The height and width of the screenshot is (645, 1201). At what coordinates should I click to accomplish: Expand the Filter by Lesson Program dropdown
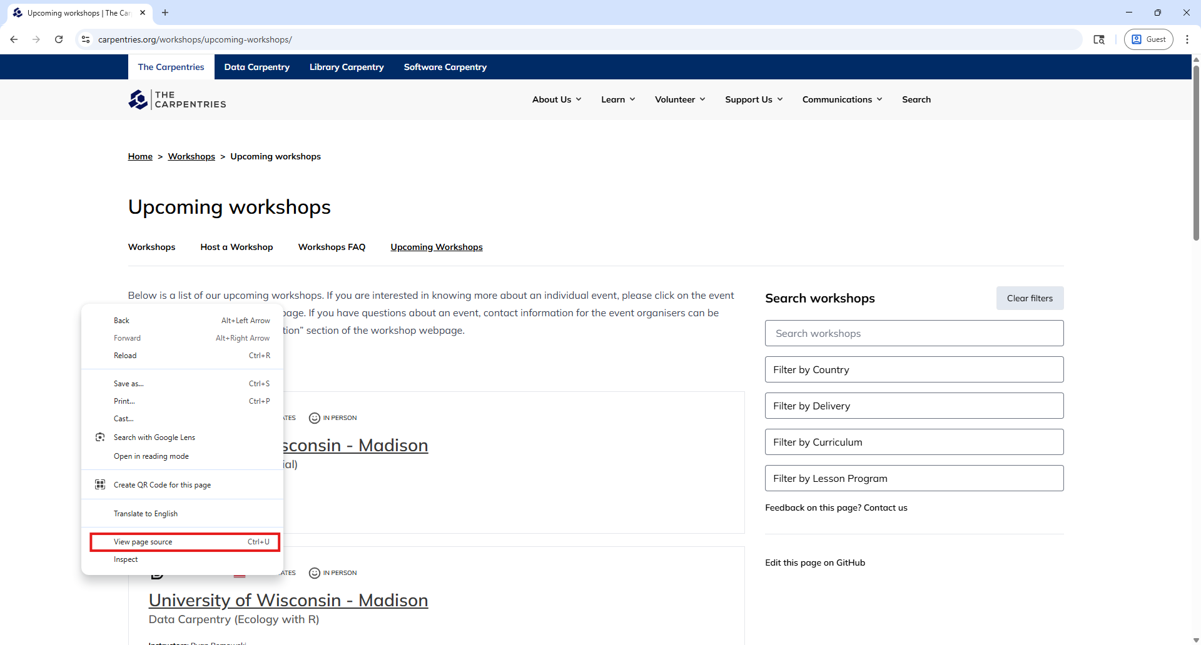point(914,478)
